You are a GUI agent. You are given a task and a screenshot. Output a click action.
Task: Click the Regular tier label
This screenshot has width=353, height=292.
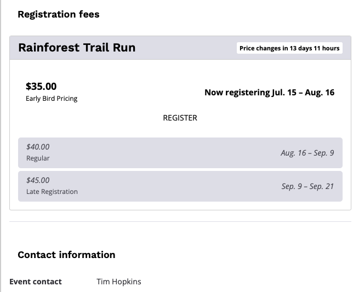tap(38, 158)
